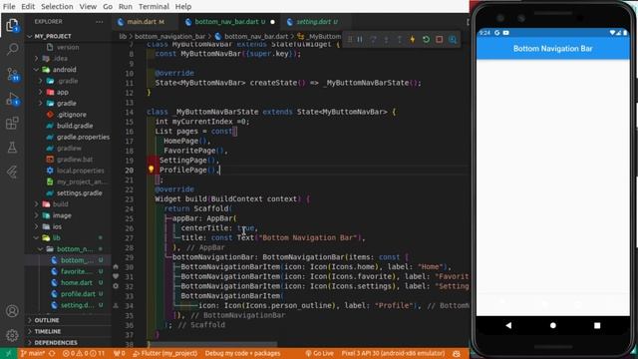
Task: Open the Go menu
Action: pyautogui.click(x=108, y=7)
